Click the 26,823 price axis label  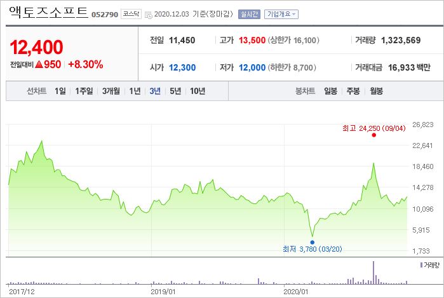pos(423,125)
